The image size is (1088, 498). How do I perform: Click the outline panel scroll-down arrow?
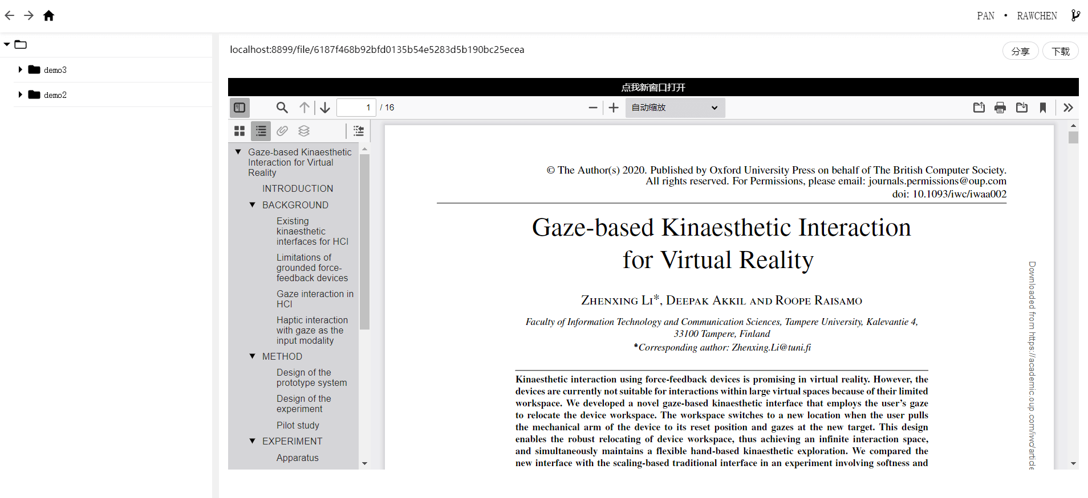coord(365,464)
